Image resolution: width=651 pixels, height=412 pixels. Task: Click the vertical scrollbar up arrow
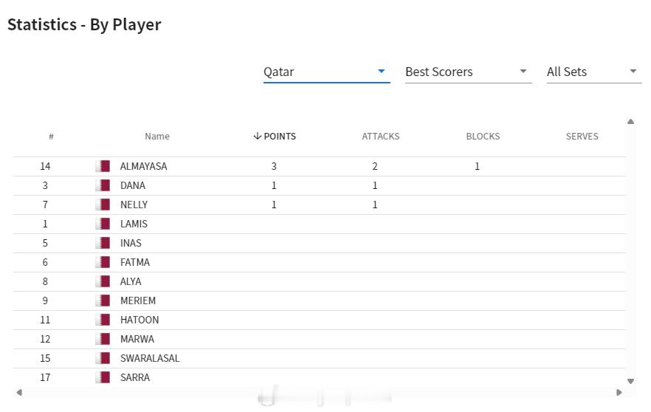pyautogui.click(x=630, y=121)
